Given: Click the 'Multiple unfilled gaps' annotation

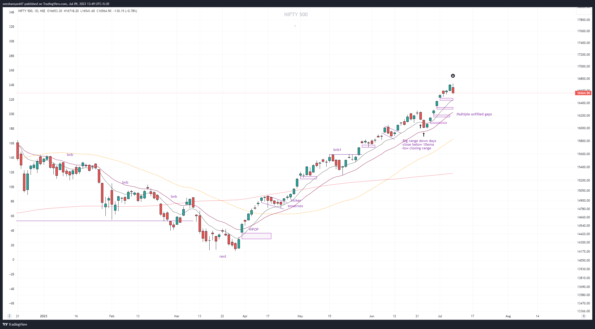Looking at the screenshot, I should click(474, 114).
